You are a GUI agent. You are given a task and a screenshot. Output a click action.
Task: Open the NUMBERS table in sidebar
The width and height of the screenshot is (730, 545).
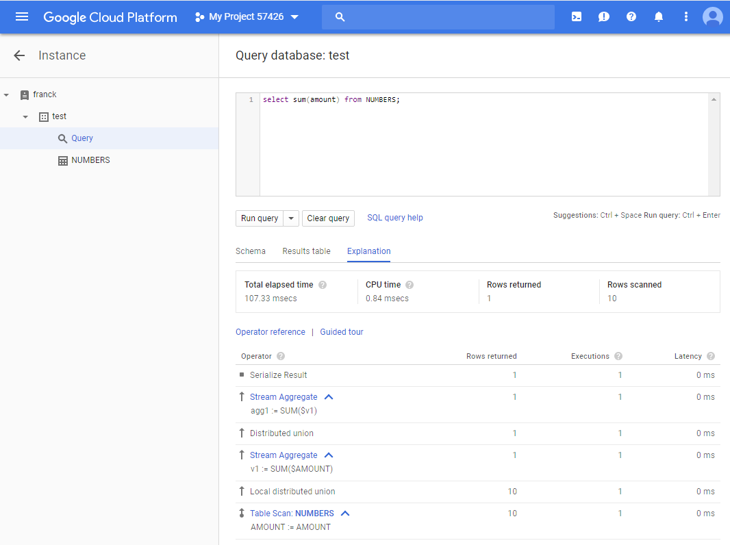(x=90, y=160)
